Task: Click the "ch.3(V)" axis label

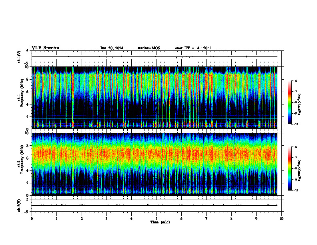Action: [x=19, y=205]
